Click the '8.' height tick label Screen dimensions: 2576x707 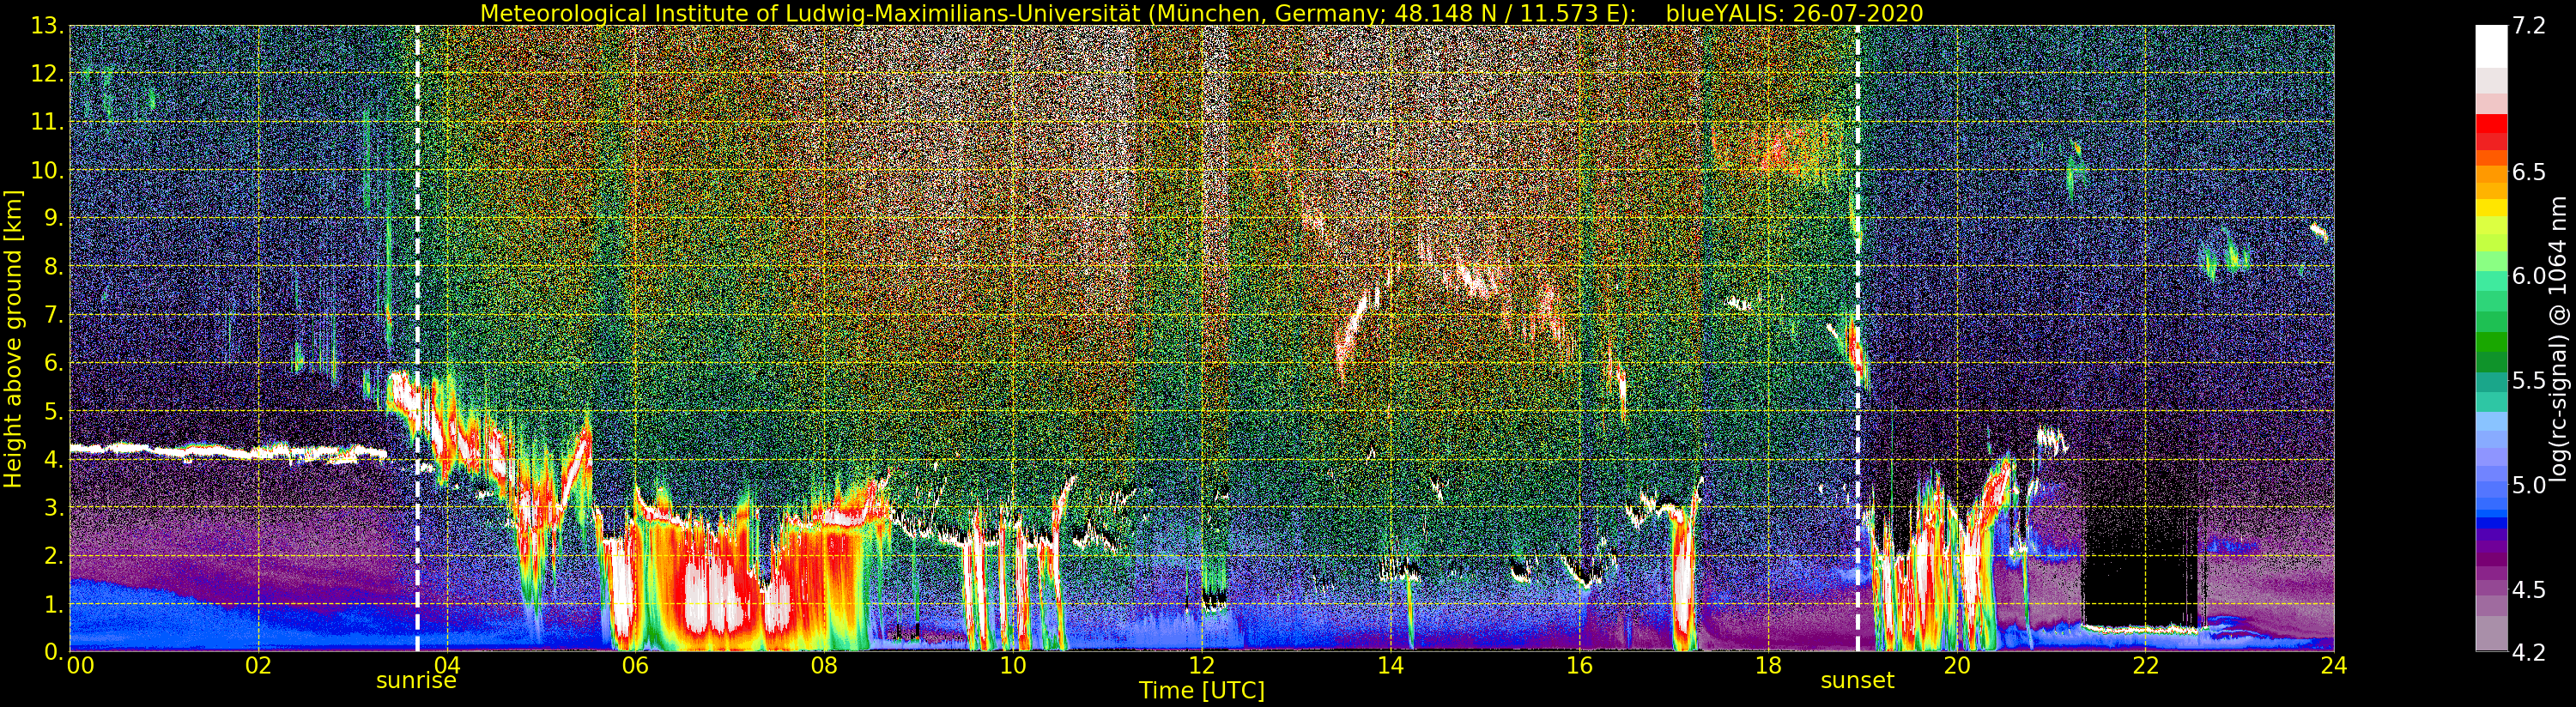(x=54, y=267)
